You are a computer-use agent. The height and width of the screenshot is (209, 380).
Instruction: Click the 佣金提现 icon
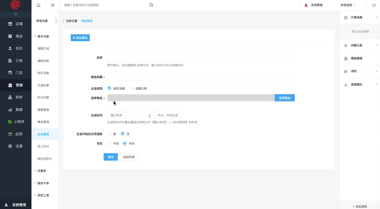tap(346, 58)
